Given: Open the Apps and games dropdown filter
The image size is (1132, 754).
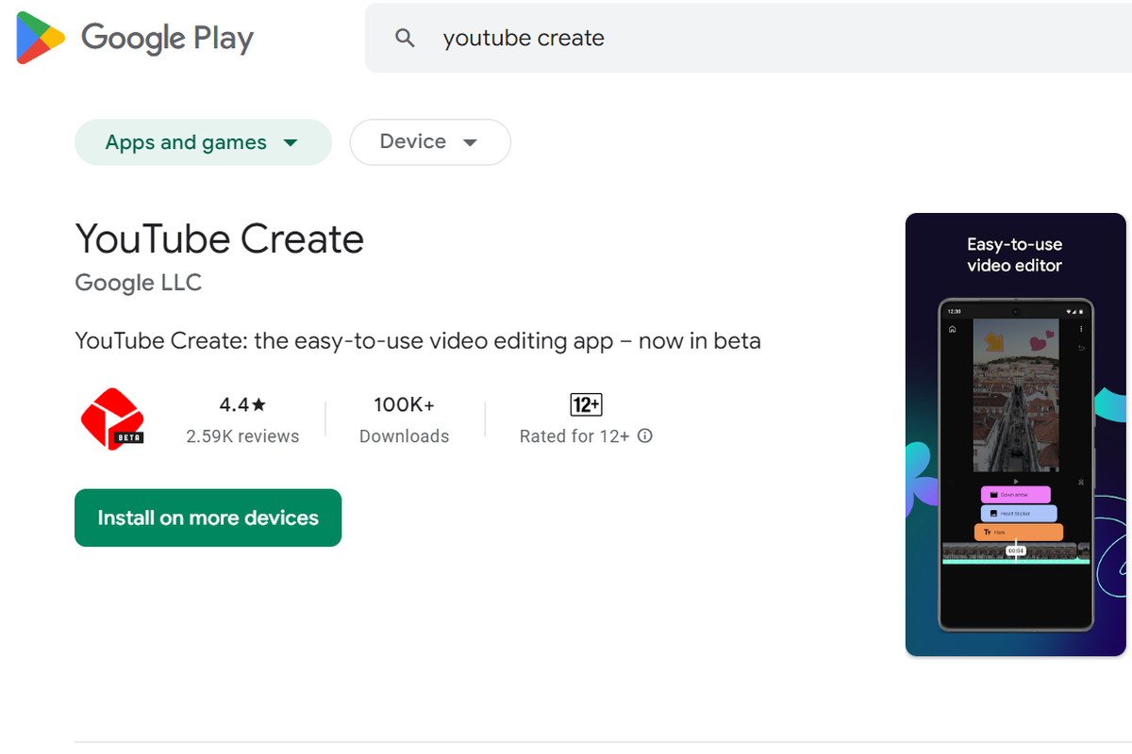Looking at the screenshot, I should (203, 142).
